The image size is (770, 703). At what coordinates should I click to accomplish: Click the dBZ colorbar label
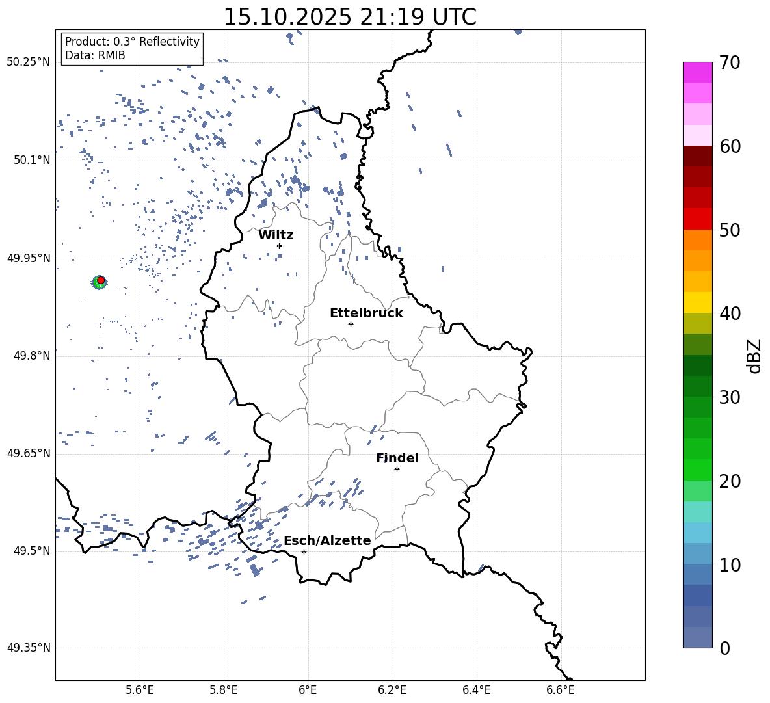(x=754, y=356)
